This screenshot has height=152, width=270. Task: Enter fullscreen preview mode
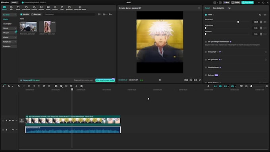pos(200,80)
